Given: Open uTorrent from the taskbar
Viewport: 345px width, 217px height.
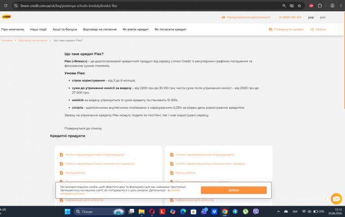Looking at the screenshot, I should point(246,212).
